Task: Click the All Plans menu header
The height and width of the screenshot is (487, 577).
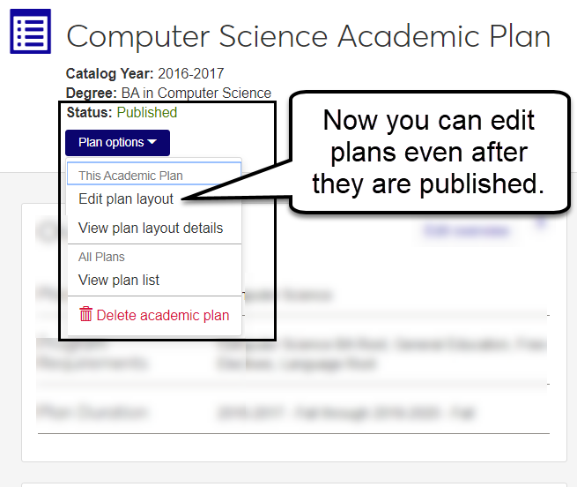Action: [101, 257]
